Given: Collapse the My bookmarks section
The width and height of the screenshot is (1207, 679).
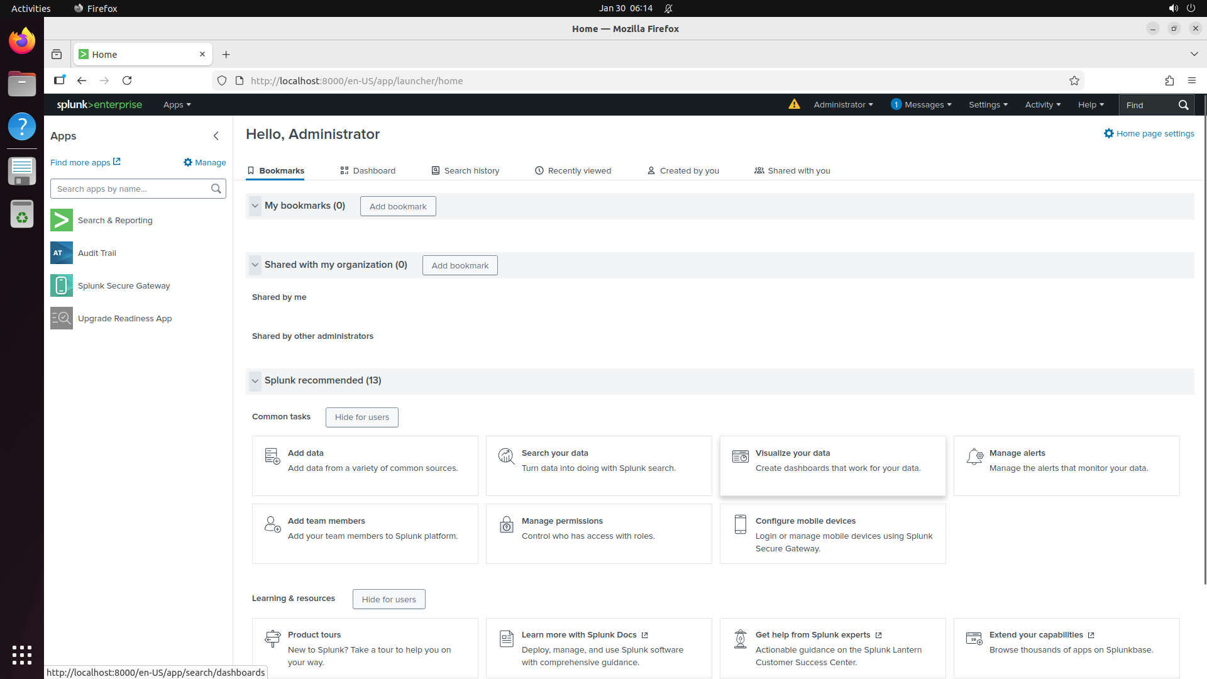Looking at the screenshot, I should pos(255,206).
